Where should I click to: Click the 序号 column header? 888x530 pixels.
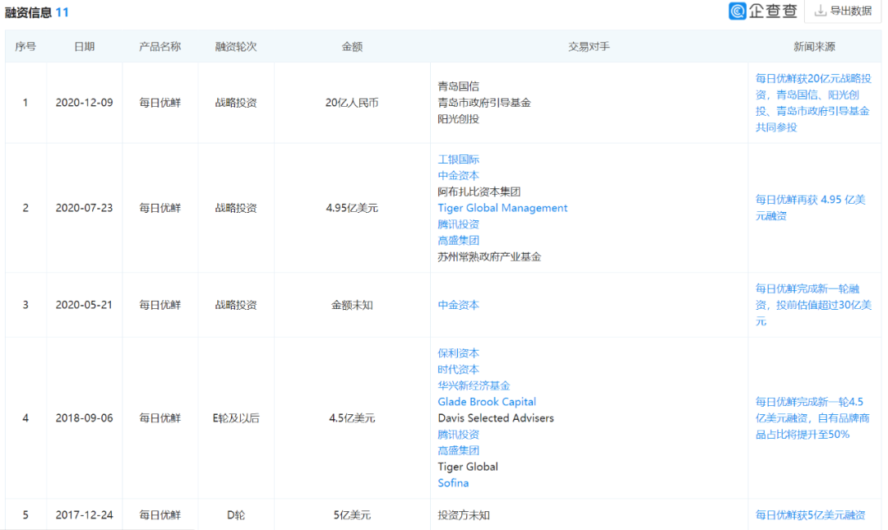pos(25,47)
